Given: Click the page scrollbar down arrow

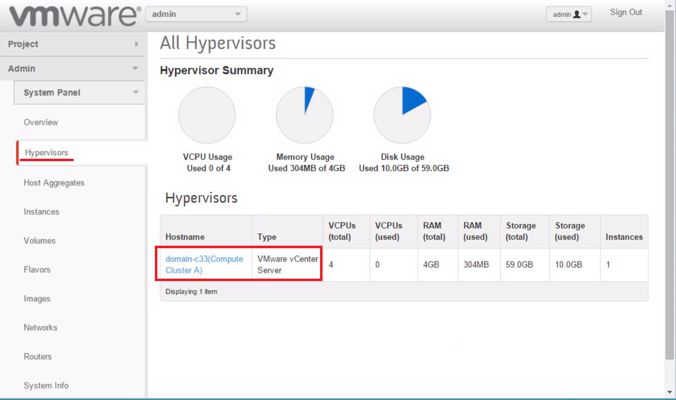Looking at the screenshot, I should [670, 392].
